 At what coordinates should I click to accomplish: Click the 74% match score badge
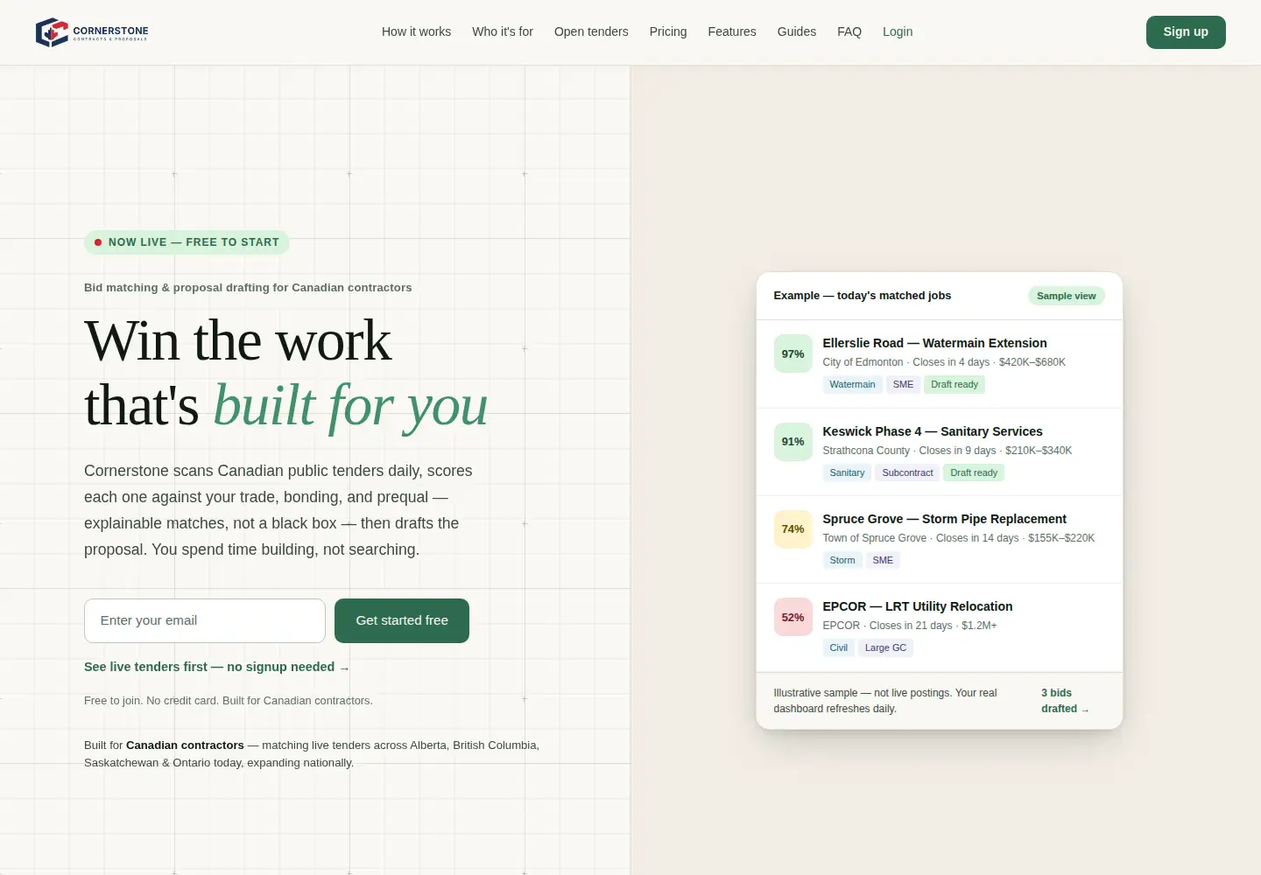click(793, 529)
